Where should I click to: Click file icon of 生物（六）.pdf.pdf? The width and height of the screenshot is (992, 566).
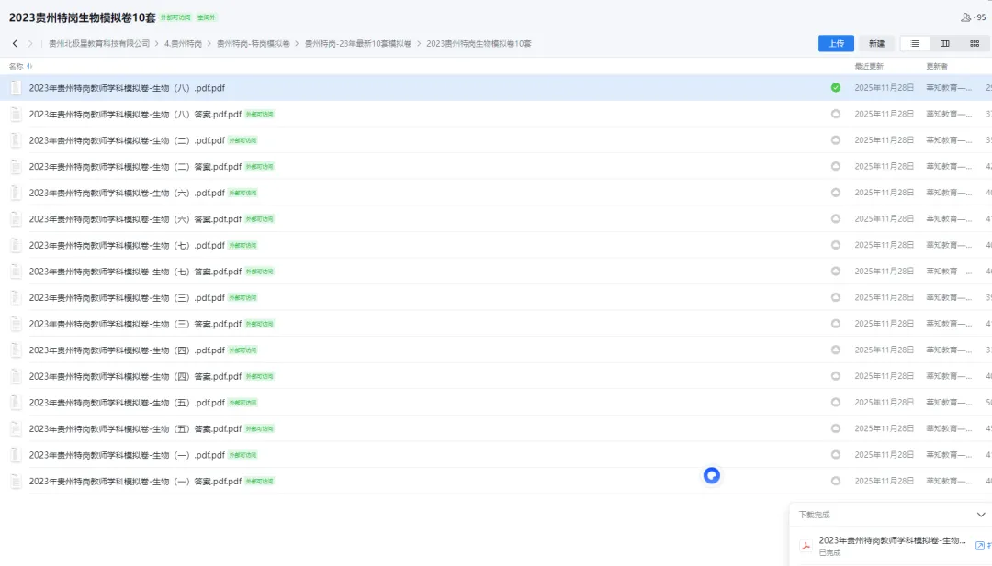(16, 193)
